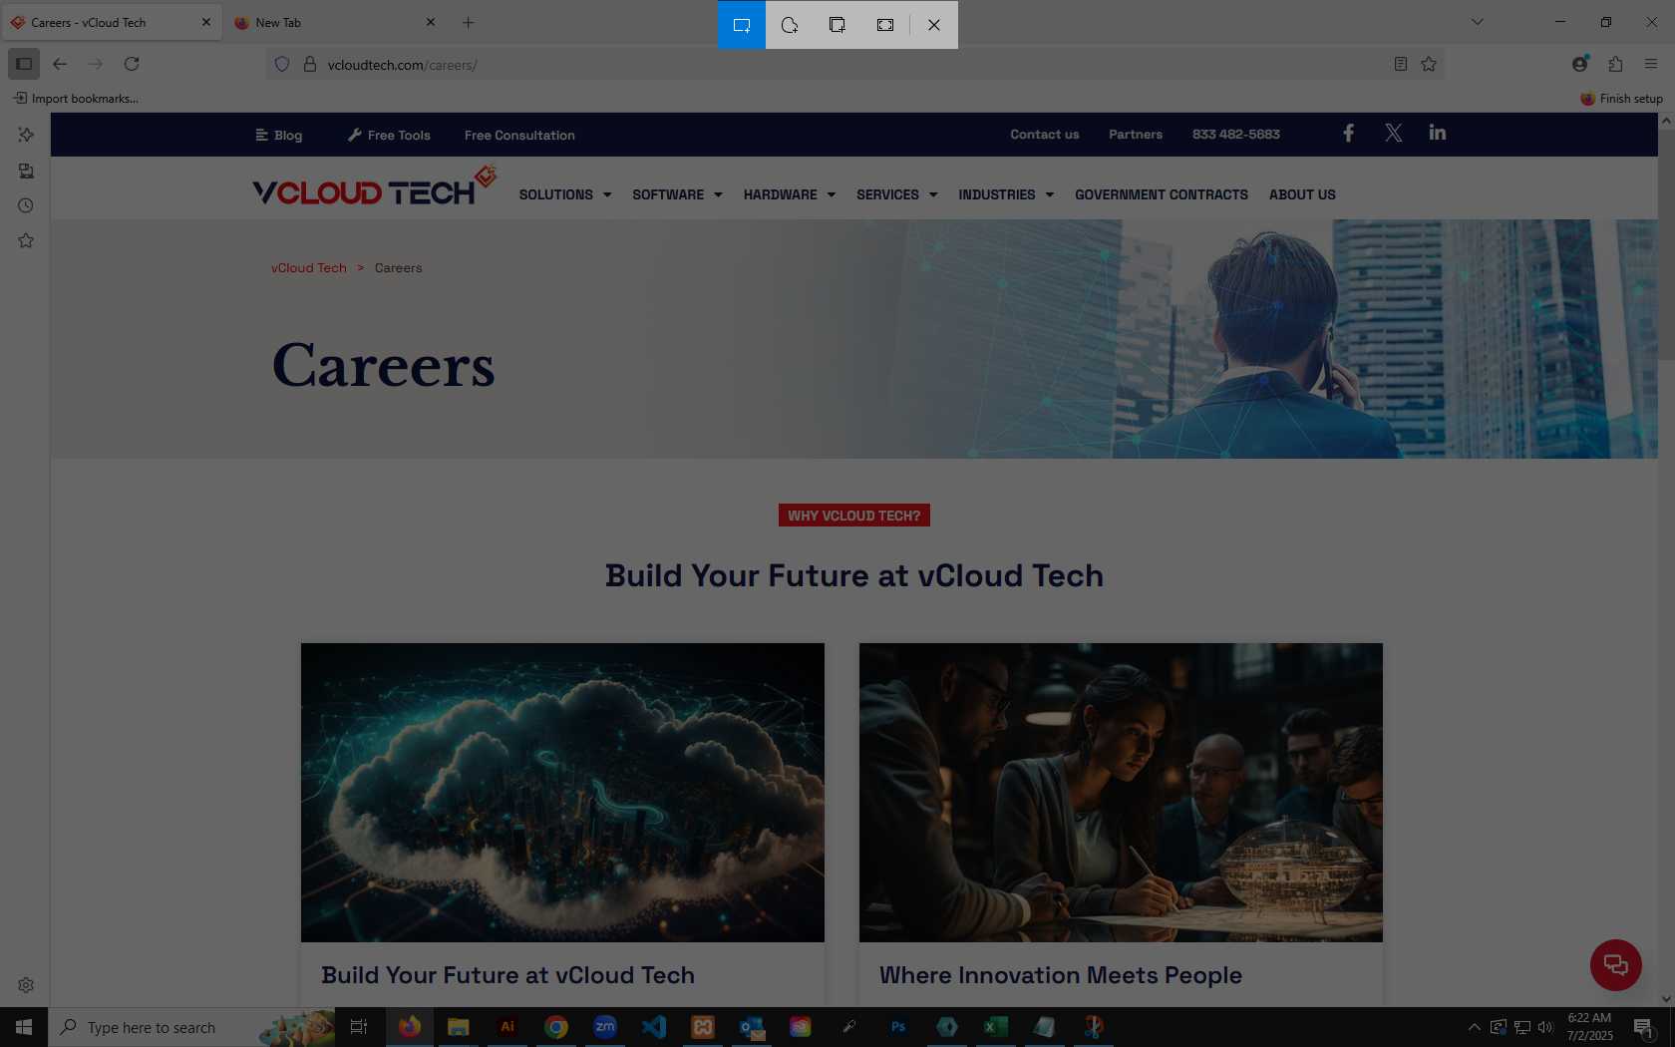Click vCloud Tech breadcrumb link
The height and width of the screenshot is (1047, 1675).
click(x=309, y=267)
